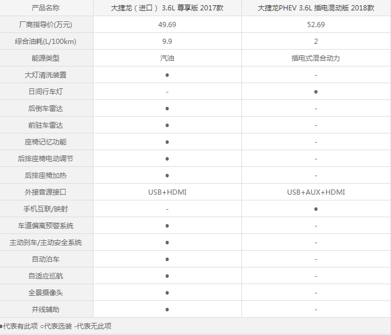Select the 汽油 energy type cell
The width and height of the screenshot is (391, 335).
pos(167,58)
